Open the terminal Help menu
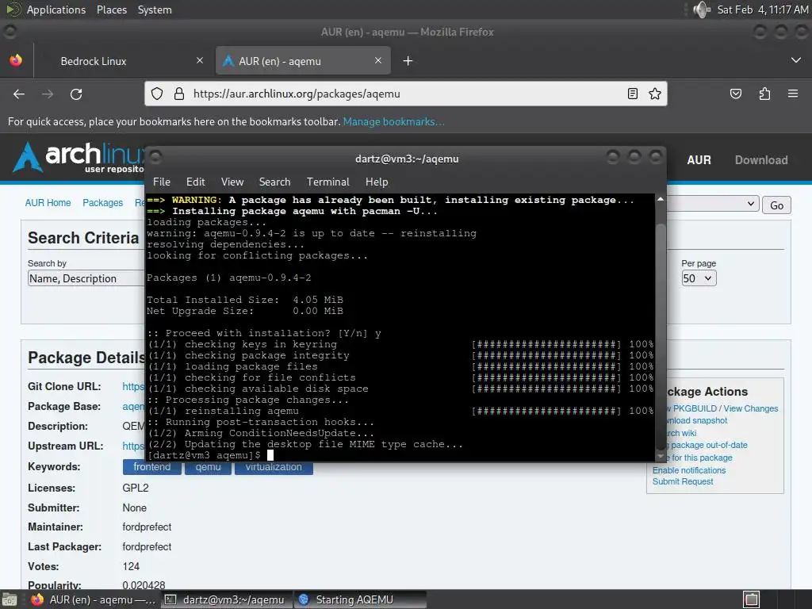 (x=377, y=182)
